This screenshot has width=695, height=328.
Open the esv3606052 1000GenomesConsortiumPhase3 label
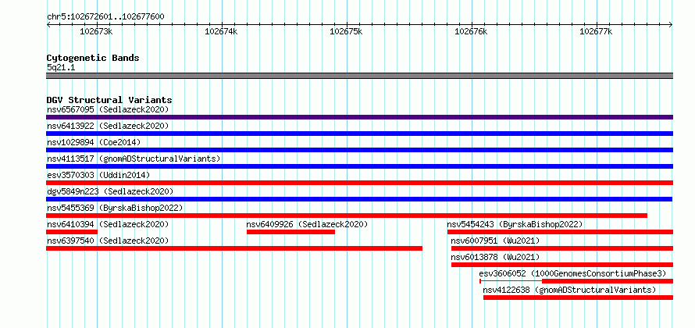[572, 273]
